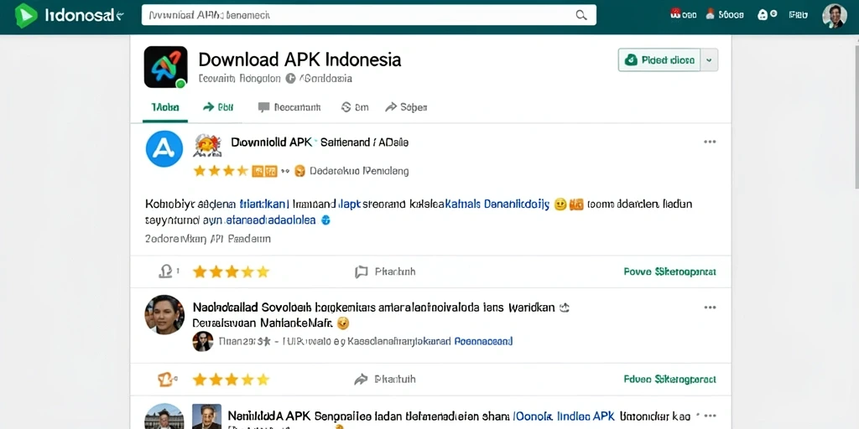Click blue 'Poonnaceed' link in second post
Viewport: 859px width, 429px height.
click(484, 342)
